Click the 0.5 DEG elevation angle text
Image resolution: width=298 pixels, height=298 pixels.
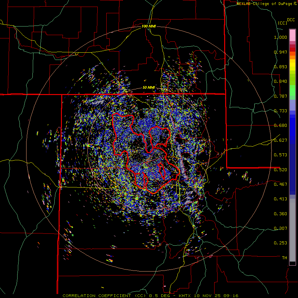(159, 296)
